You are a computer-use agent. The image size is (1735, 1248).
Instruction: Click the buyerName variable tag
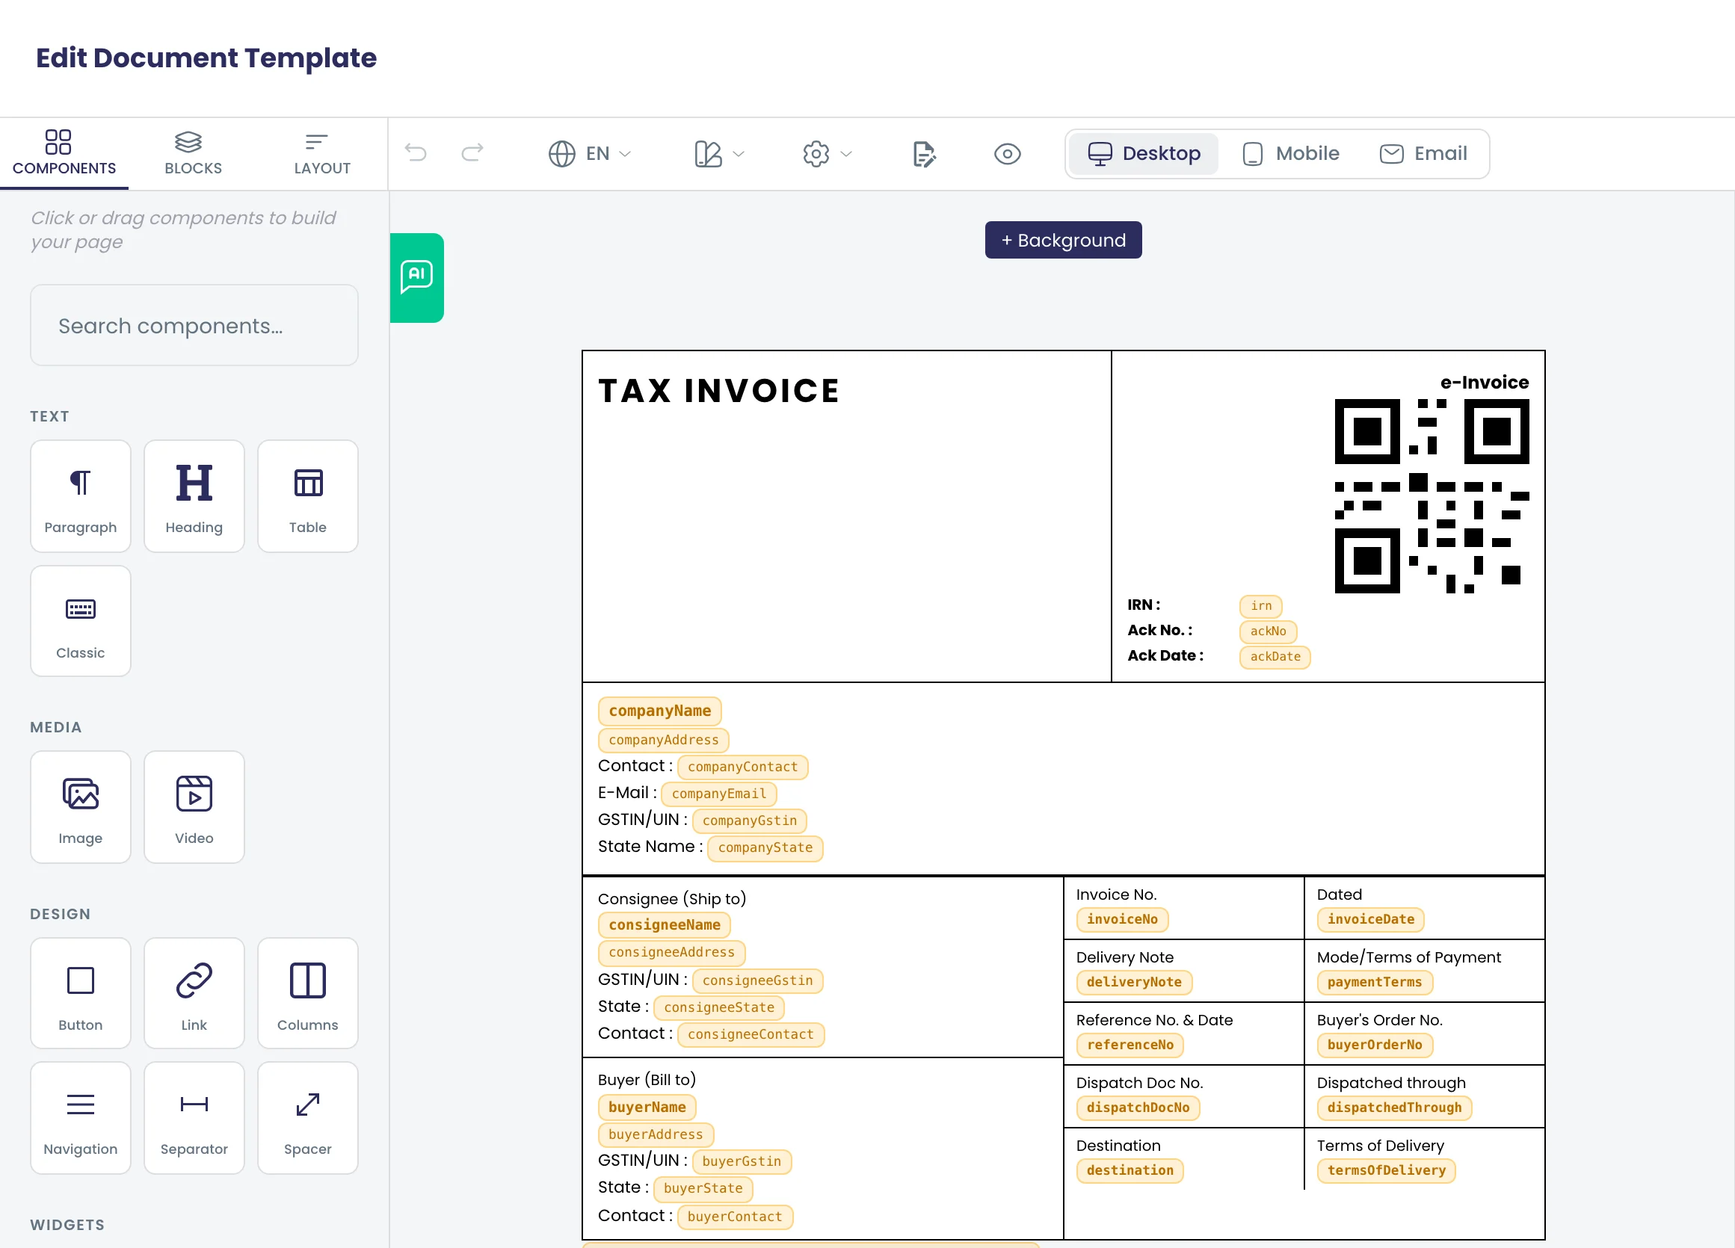click(647, 1108)
